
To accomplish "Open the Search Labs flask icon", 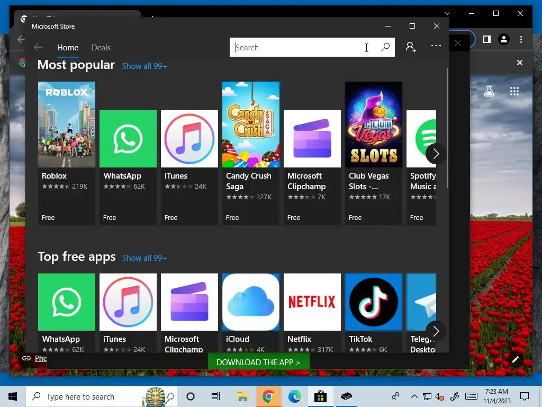I will coord(489,91).
